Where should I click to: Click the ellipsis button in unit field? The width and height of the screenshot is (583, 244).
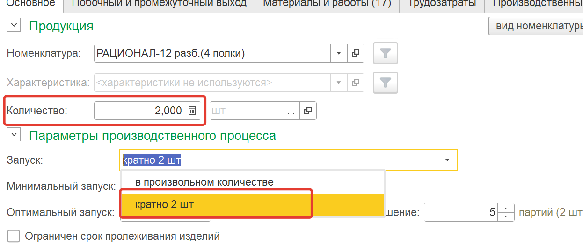pos(291,111)
